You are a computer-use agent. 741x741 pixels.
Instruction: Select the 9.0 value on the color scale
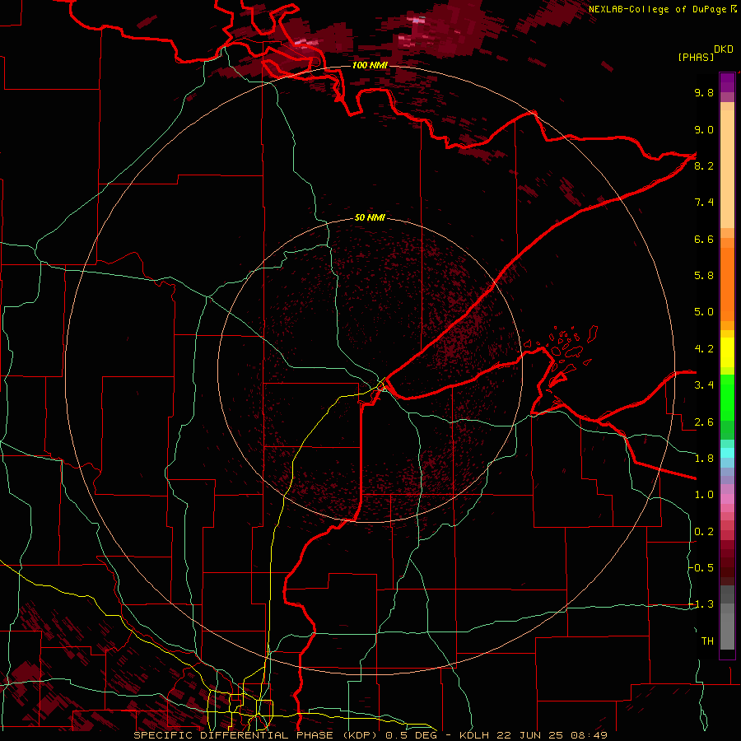click(x=704, y=129)
